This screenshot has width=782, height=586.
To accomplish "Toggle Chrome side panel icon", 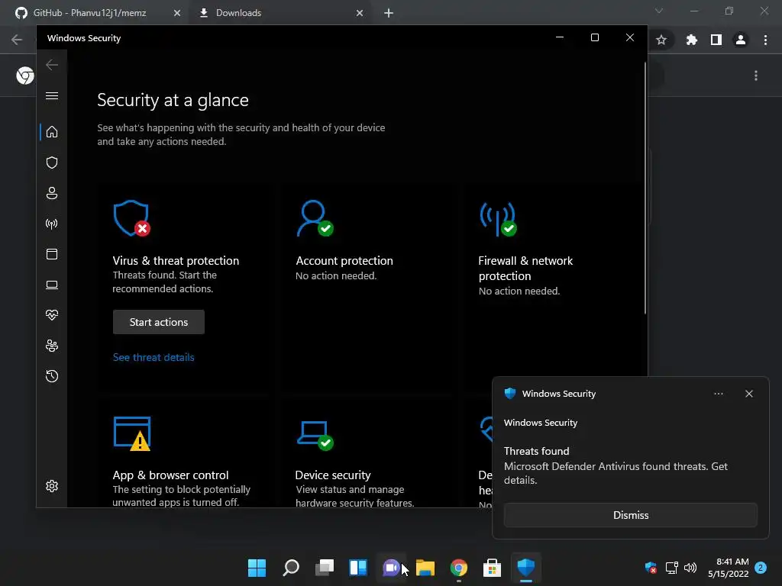I will 716,40.
